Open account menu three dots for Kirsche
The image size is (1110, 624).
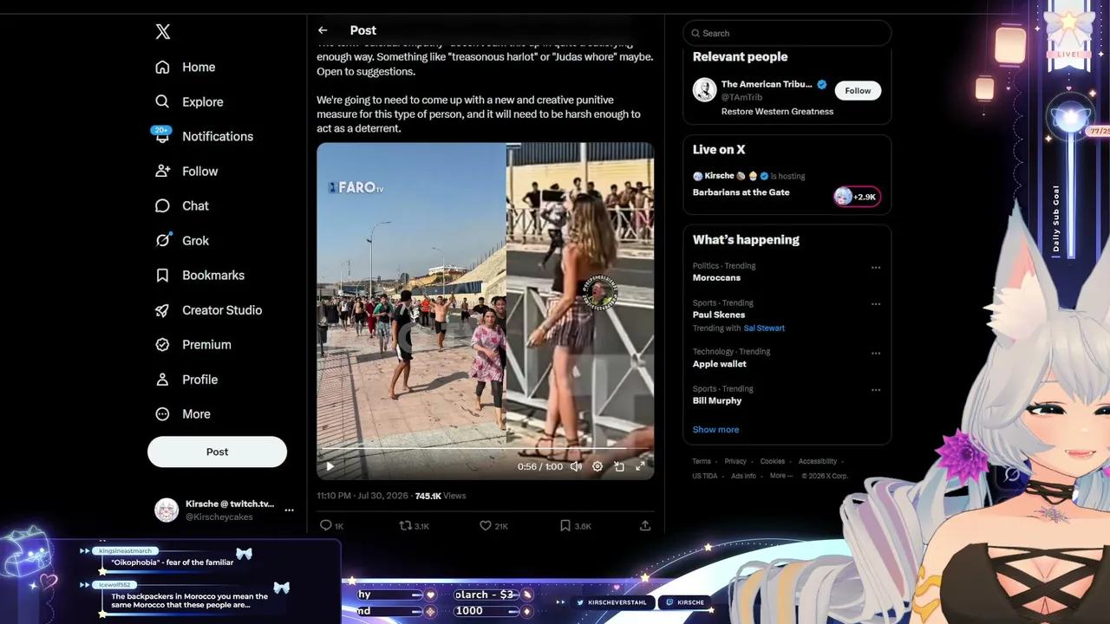pyautogui.click(x=289, y=510)
